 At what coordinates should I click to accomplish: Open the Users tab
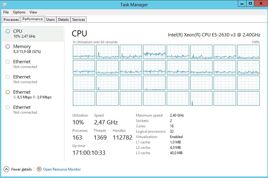50,19
